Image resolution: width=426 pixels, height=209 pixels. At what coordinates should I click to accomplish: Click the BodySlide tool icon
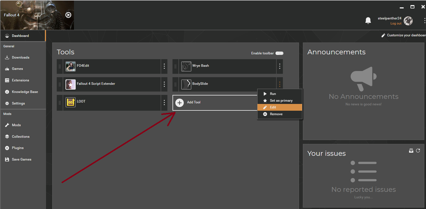(186, 84)
